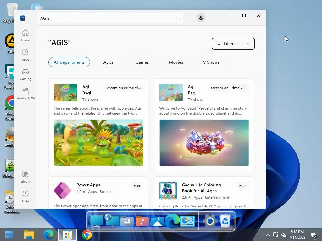
Task: Select the Games department filter
Action: [142, 62]
